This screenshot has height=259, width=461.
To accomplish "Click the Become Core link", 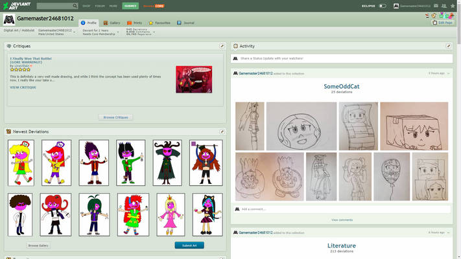I will pos(154,6).
